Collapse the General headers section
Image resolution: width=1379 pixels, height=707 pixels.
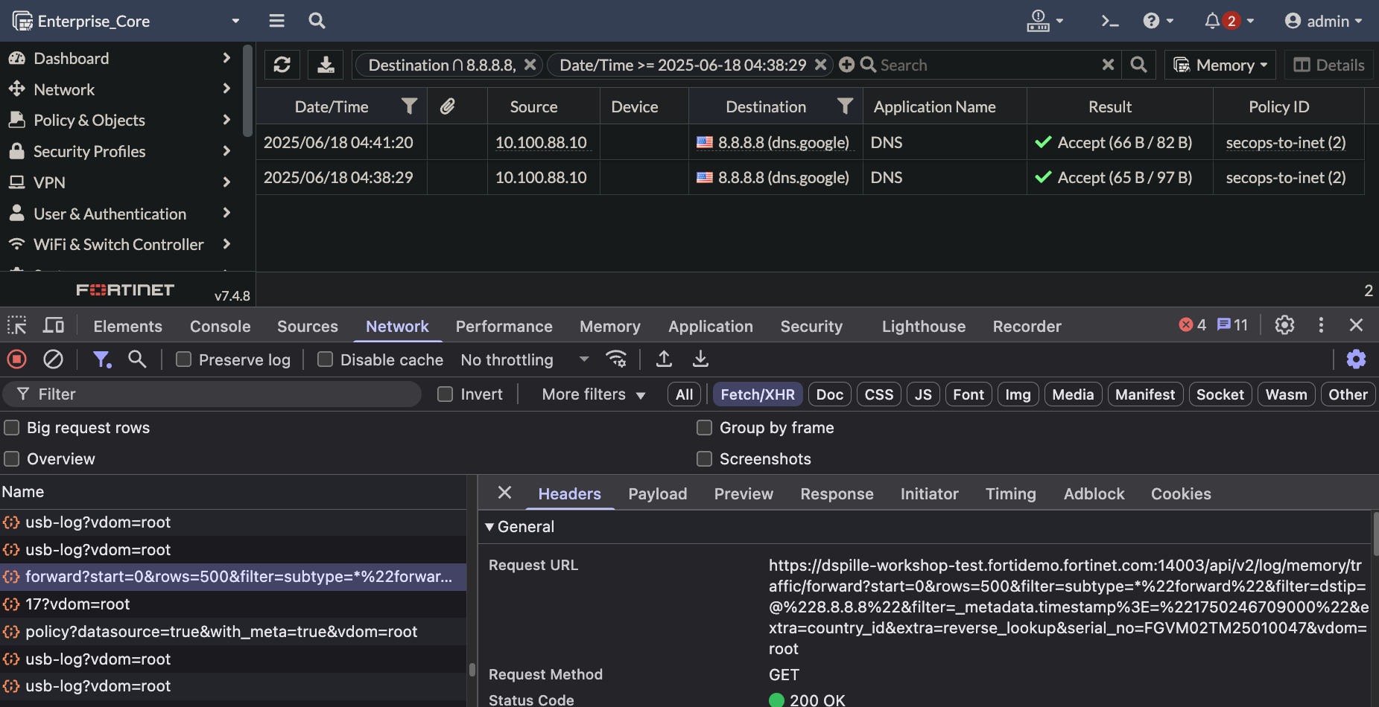coord(519,527)
